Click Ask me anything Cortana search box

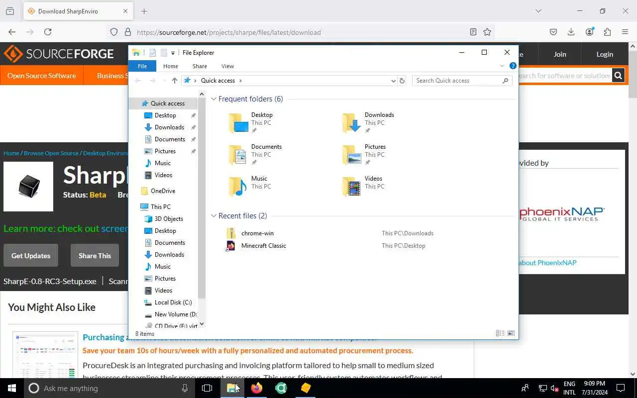109,388
